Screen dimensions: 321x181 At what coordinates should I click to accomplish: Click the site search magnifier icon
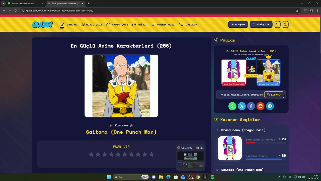285,24
